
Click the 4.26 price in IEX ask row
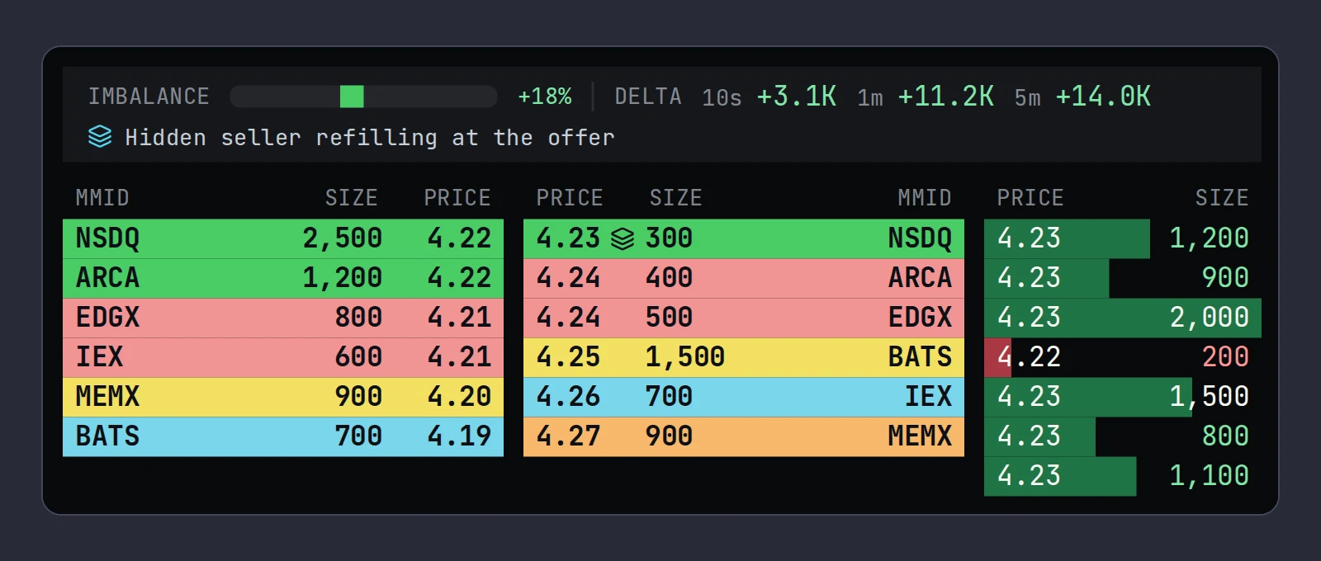point(569,397)
